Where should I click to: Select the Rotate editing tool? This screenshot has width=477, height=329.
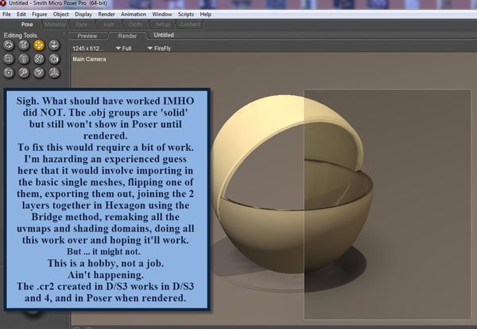[9, 45]
